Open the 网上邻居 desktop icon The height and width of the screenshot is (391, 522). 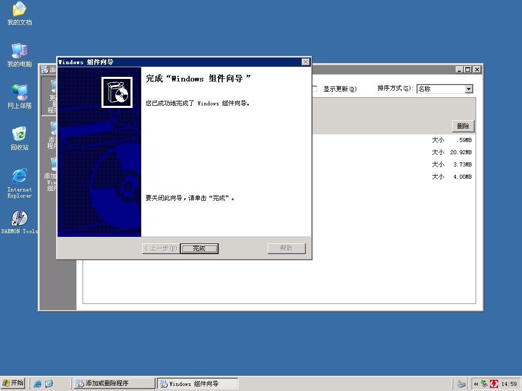19,96
